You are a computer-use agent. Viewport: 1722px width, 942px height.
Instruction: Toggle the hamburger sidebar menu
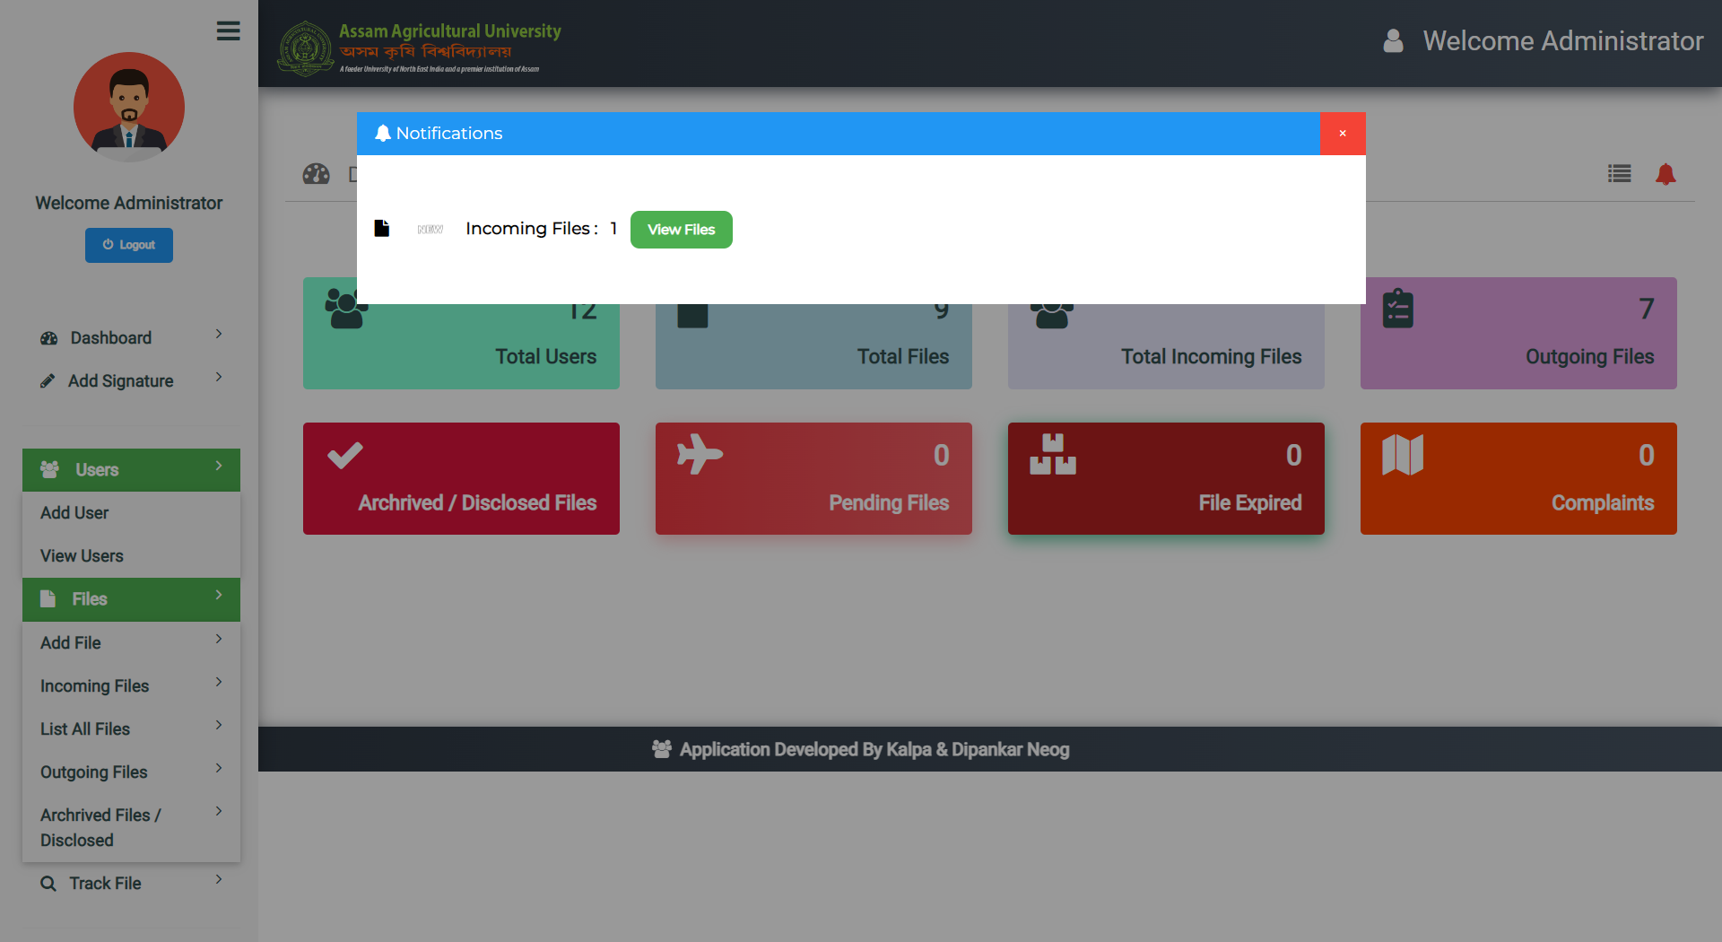pos(228,31)
